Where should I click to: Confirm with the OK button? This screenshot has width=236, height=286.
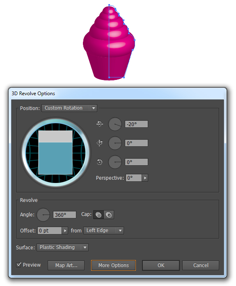pos(161,265)
